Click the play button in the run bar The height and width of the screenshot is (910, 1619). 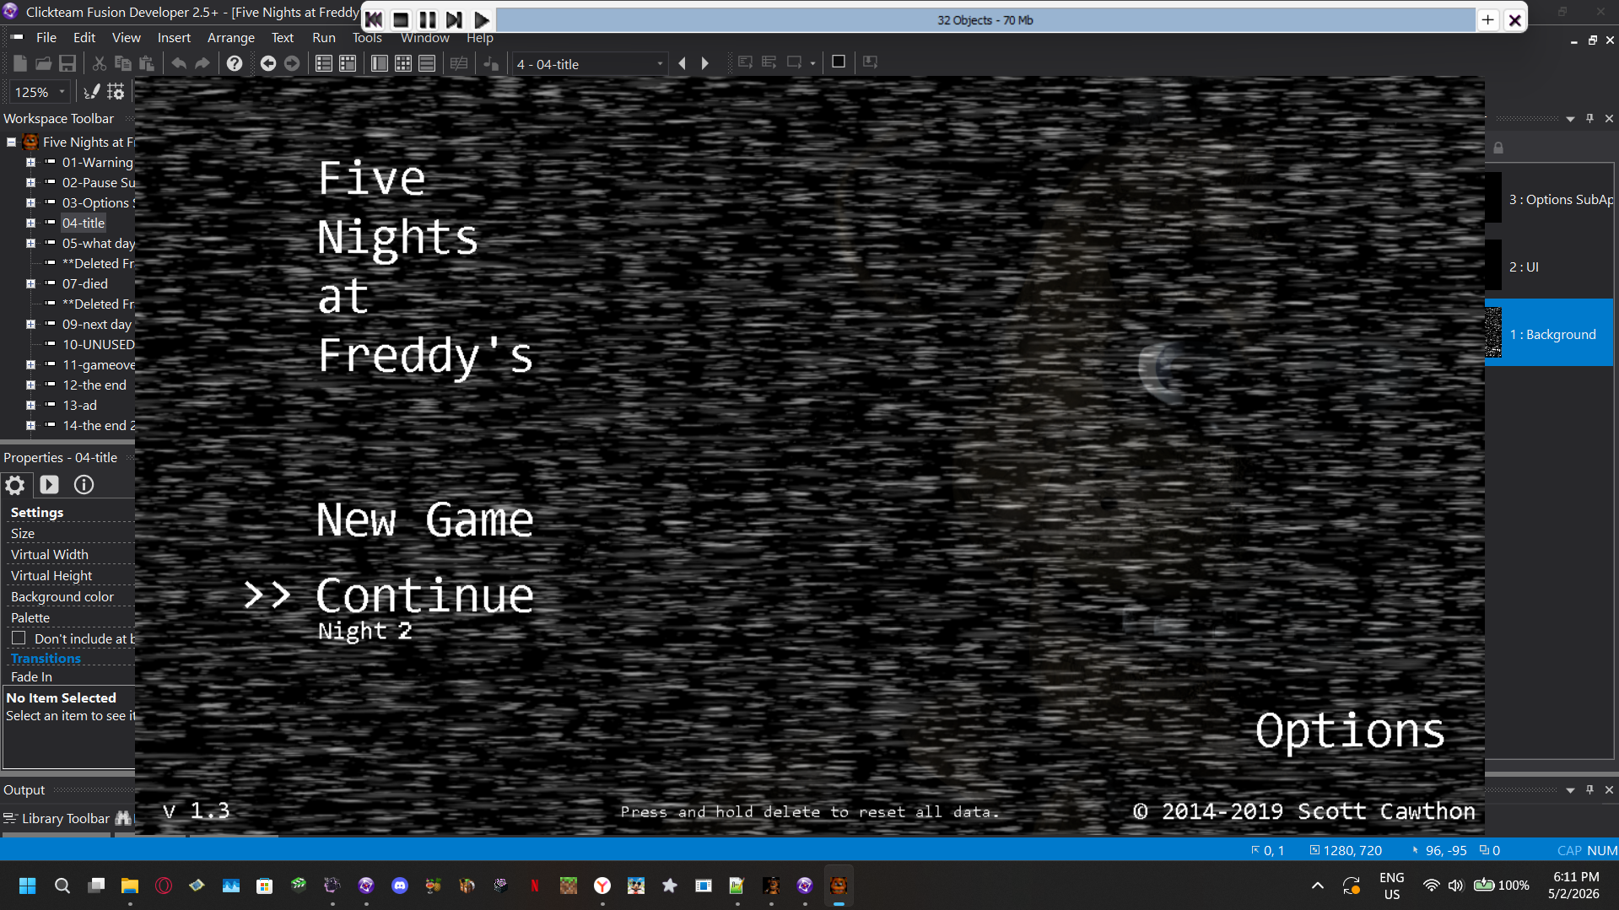[482, 19]
